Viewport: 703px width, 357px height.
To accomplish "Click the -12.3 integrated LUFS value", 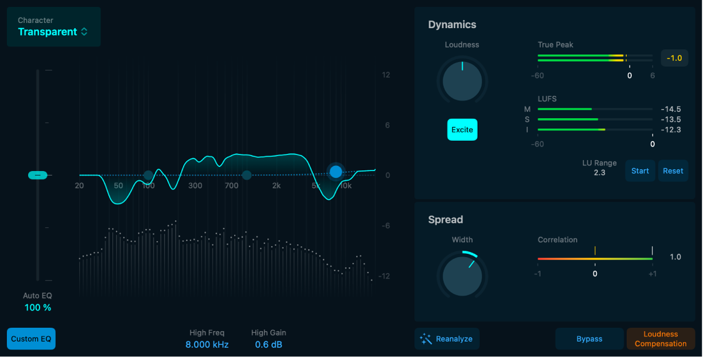I will pyautogui.click(x=671, y=130).
